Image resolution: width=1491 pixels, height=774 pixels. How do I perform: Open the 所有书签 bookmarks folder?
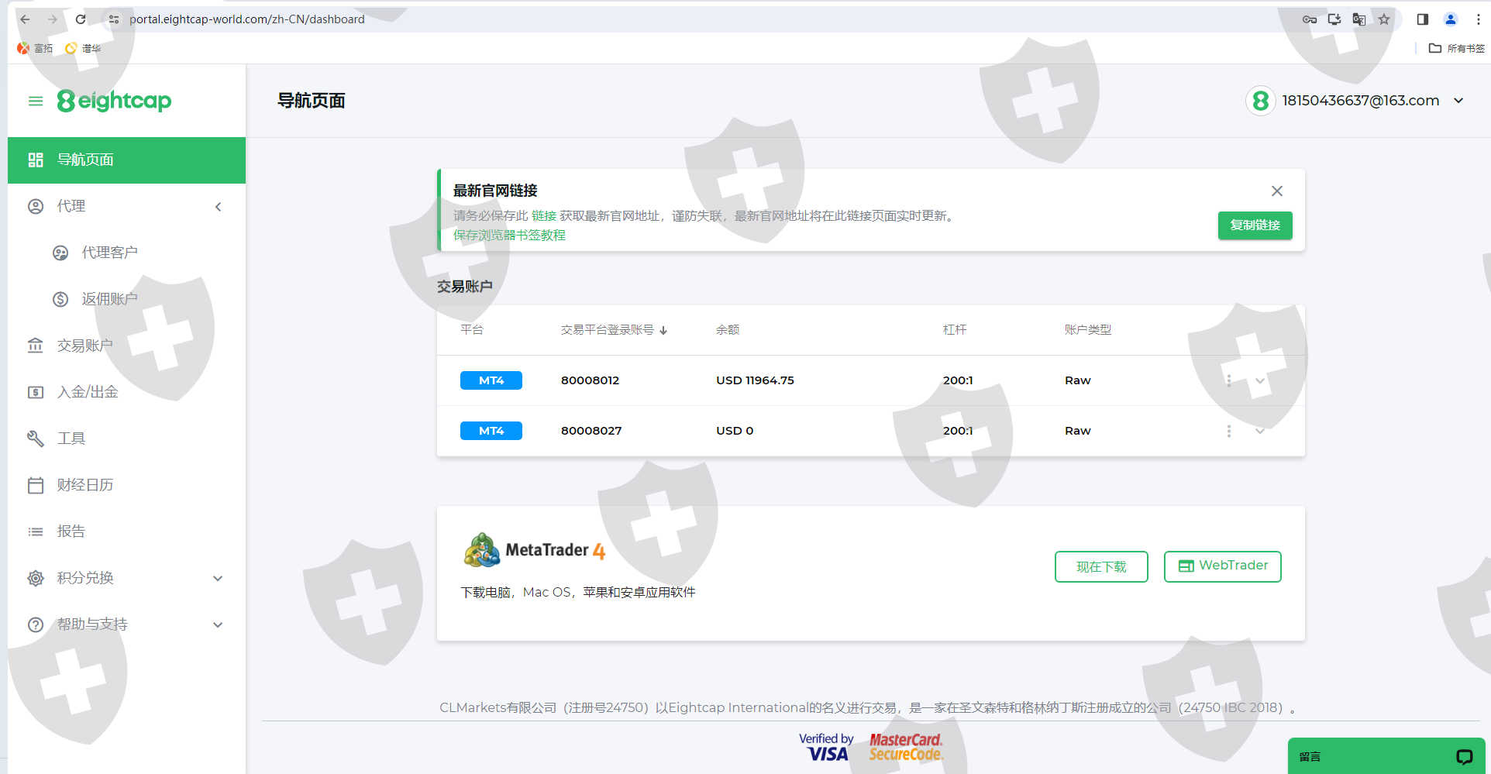tap(1457, 48)
